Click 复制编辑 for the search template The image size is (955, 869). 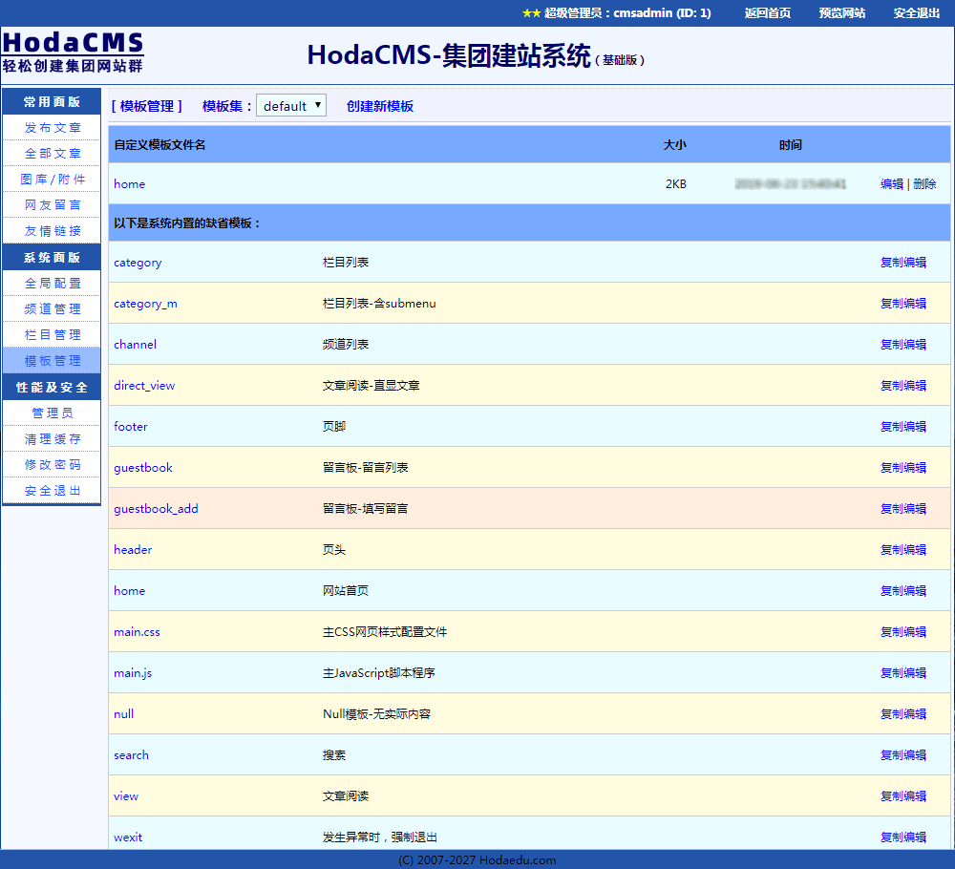903,755
